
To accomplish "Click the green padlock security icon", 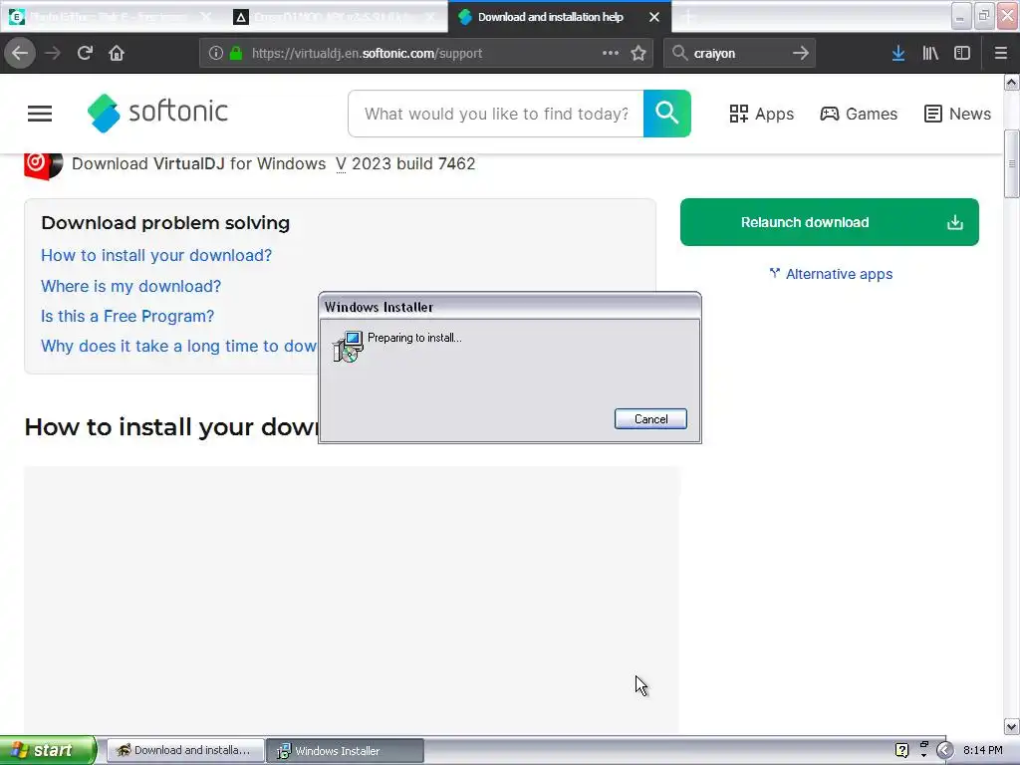I will click(236, 54).
